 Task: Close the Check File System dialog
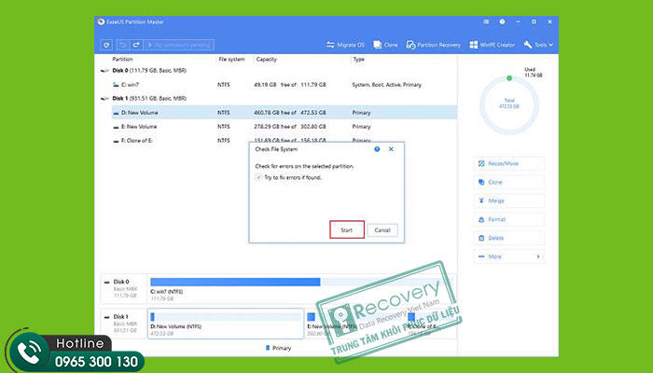click(x=391, y=149)
